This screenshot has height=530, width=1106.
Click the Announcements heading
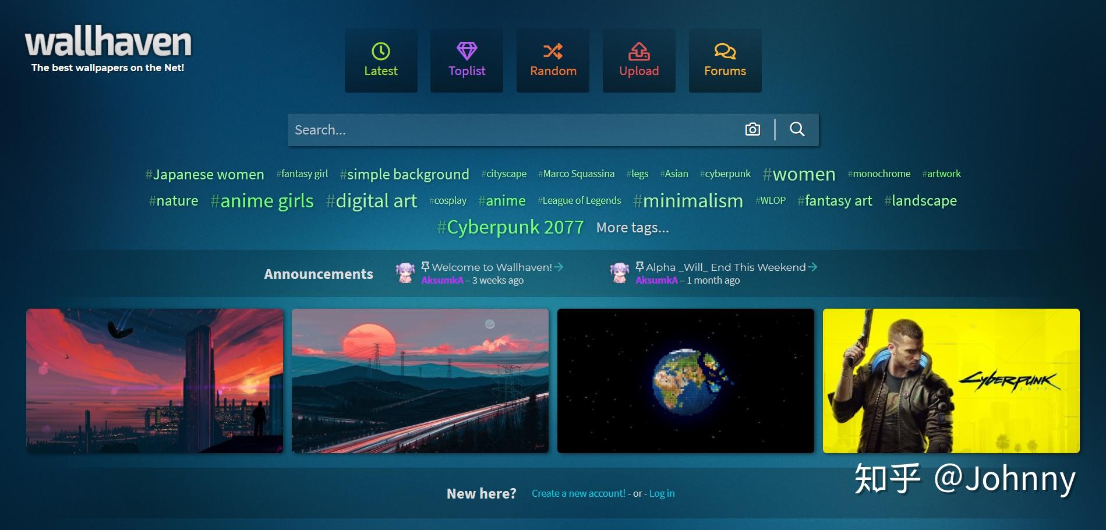coord(319,274)
